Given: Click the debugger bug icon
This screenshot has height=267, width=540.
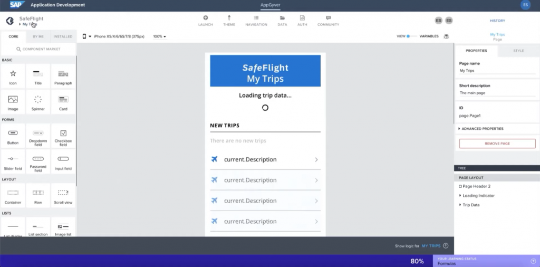Looking at the screenshot, I should pos(447,36).
